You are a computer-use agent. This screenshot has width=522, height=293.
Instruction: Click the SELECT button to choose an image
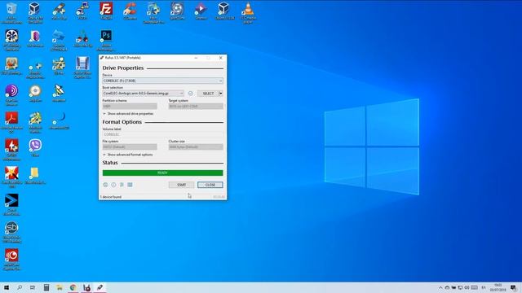pos(208,94)
